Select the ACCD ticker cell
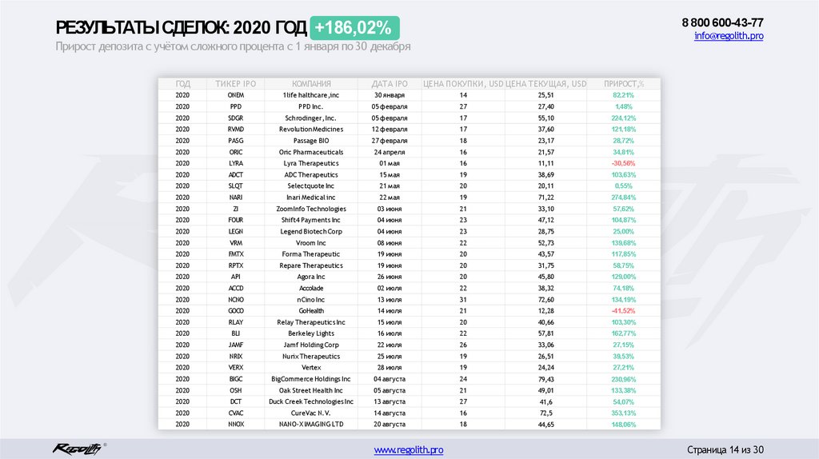The height and width of the screenshot is (459, 819). pos(236,288)
